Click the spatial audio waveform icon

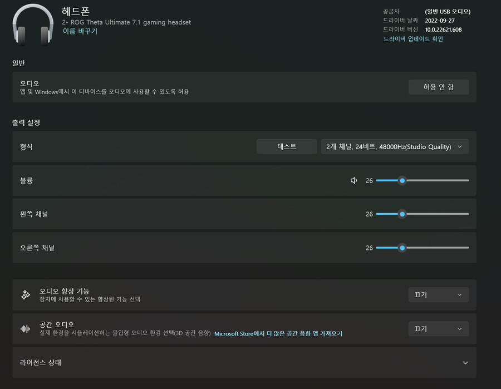click(x=25, y=329)
